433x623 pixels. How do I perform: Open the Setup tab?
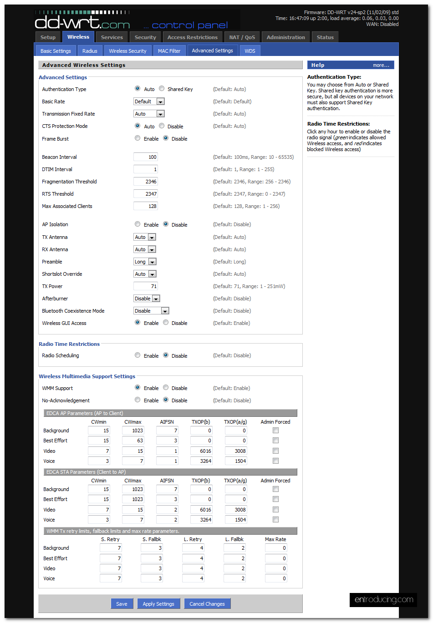pos(48,37)
